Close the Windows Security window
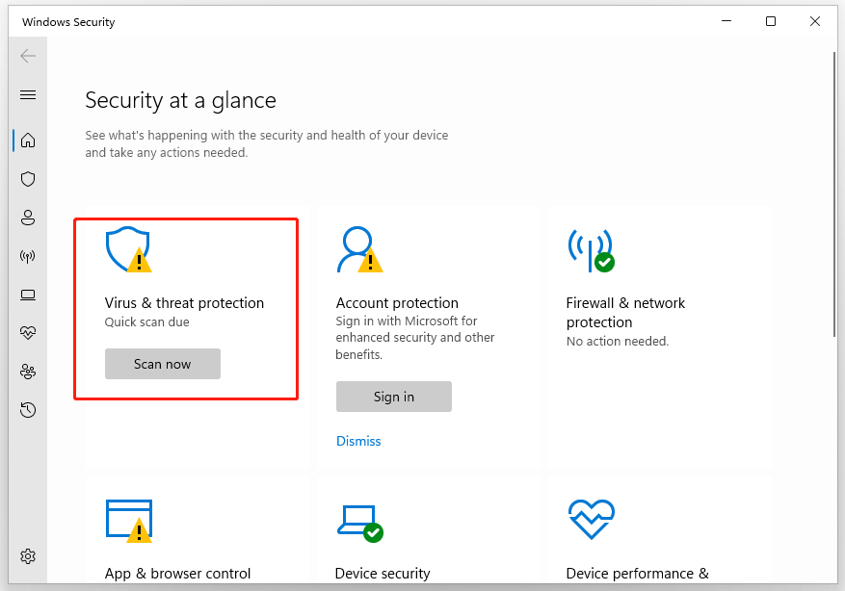 pos(815,21)
